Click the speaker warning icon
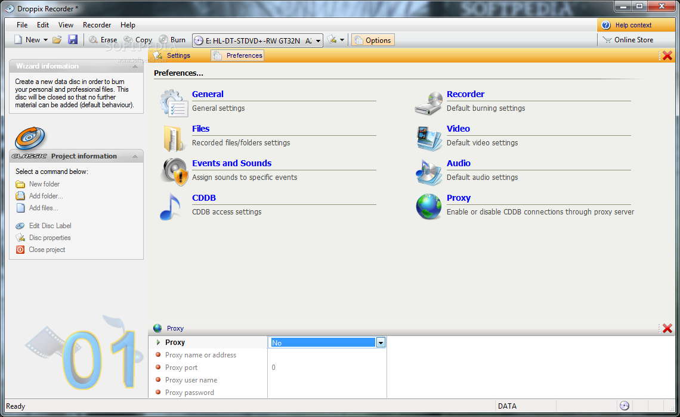The height and width of the screenshot is (417, 680). pyautogui.click(x=174, y=172)
